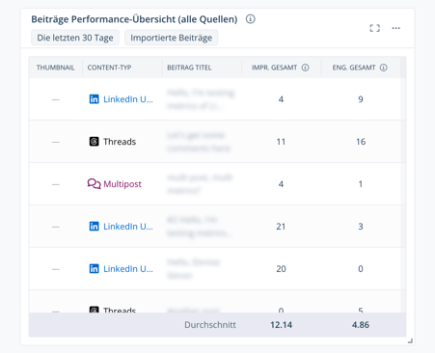Viewport: 435px width, 353px height.
Task: Click blurred post title in Multipost row
Action: [x=200, y=184]
